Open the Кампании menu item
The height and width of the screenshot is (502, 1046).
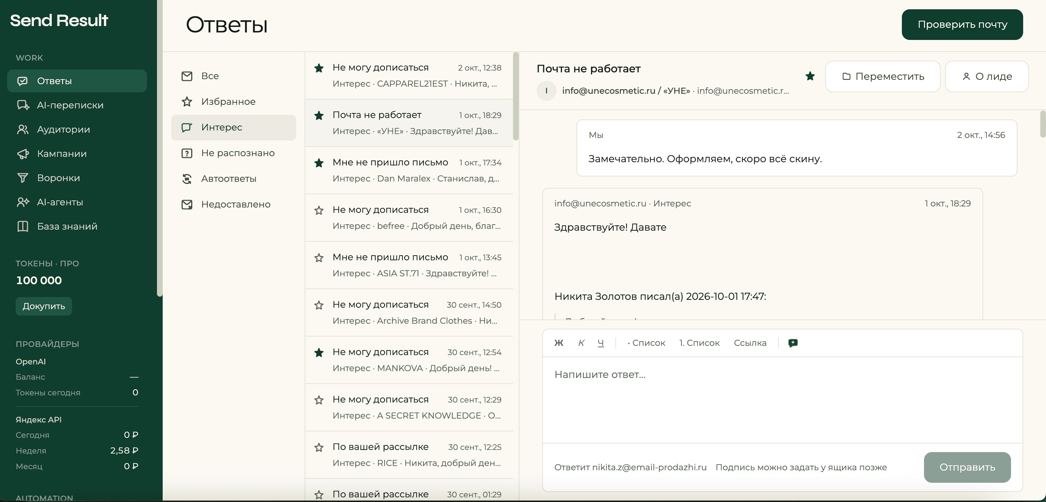click(x=77, y=154)
